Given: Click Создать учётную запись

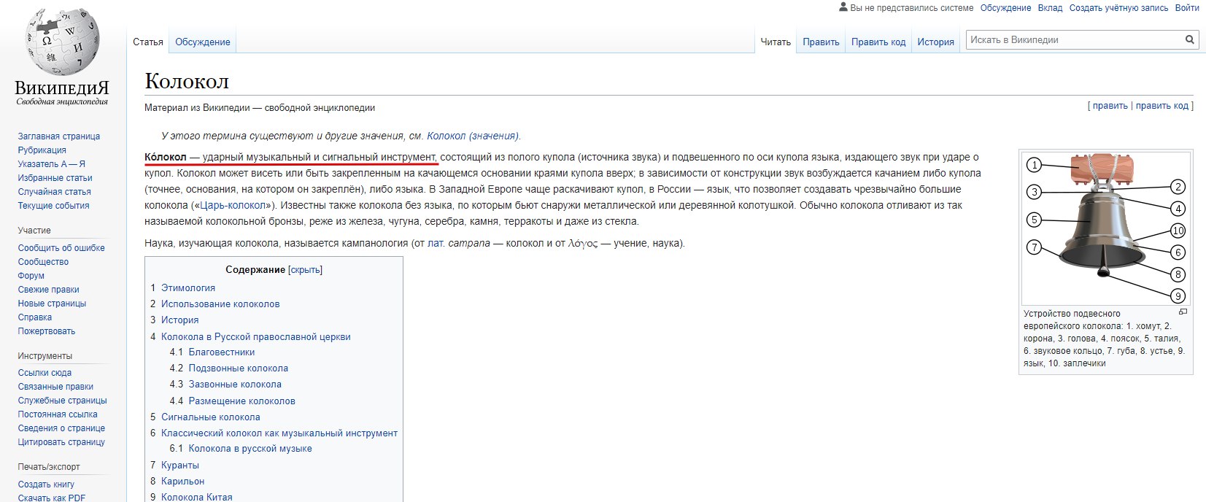Looking at the screenshot, I should click(1118, 7).
